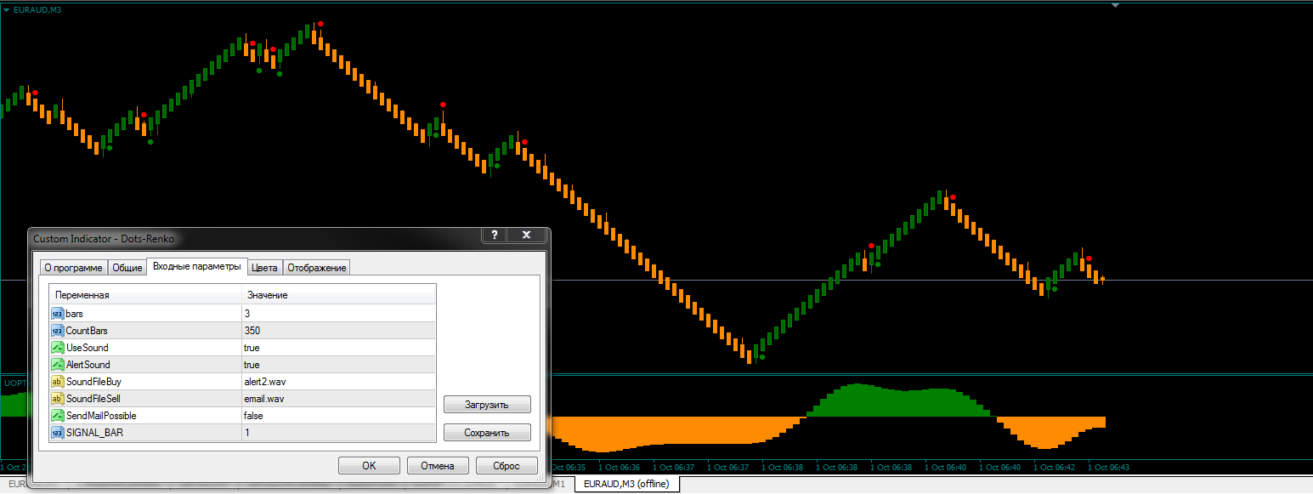
Task: Click the 1 Oct 06:36 time label
Action: (620, 467)
